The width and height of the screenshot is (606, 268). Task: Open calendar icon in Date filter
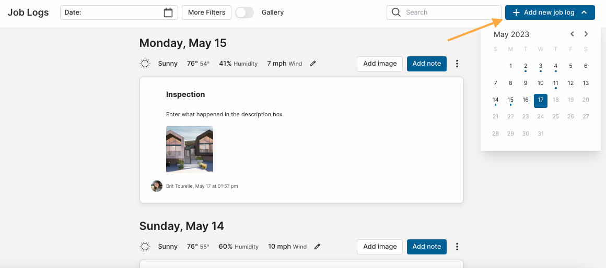pyautogui.click(x=168, y=13)
